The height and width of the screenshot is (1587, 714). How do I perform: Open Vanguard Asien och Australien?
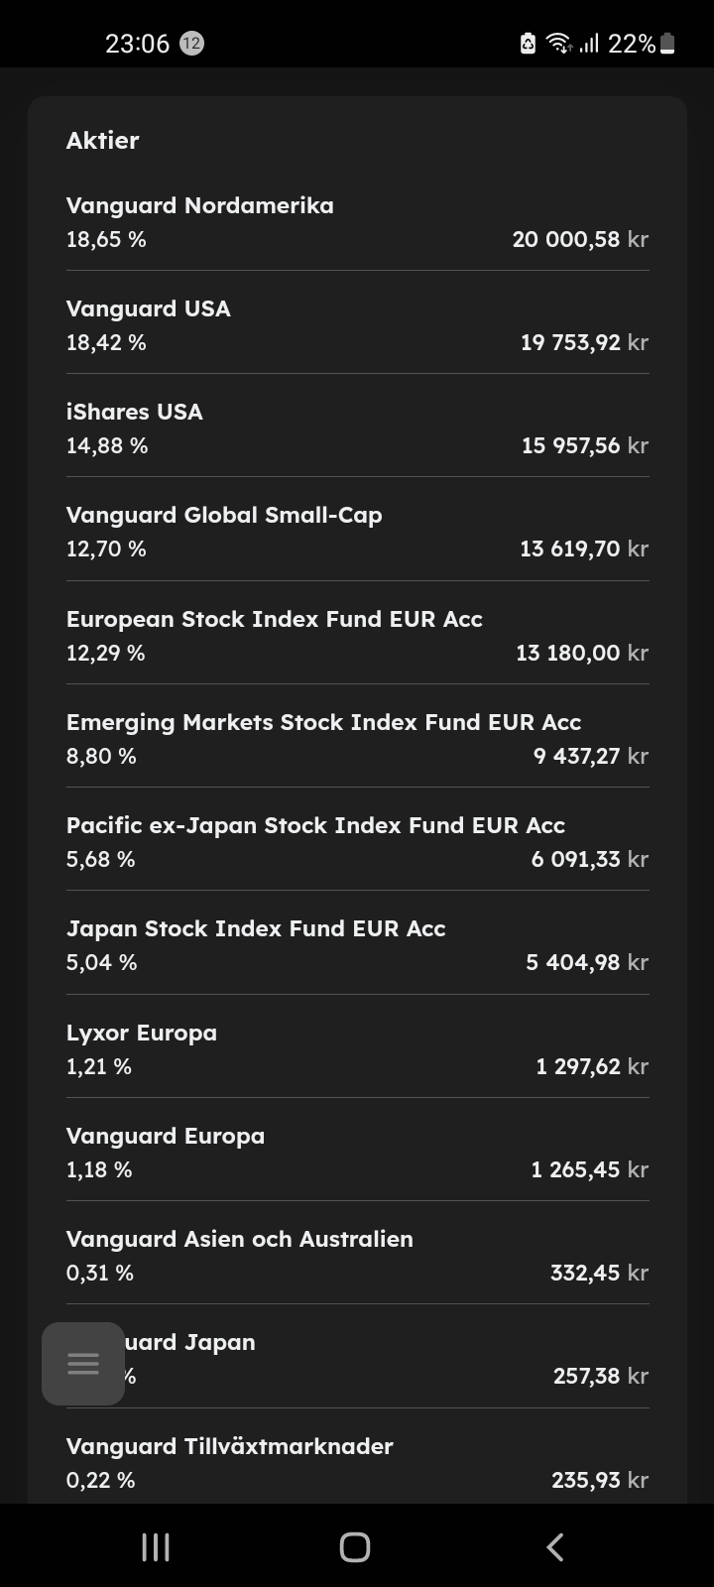click(357, 1256)
